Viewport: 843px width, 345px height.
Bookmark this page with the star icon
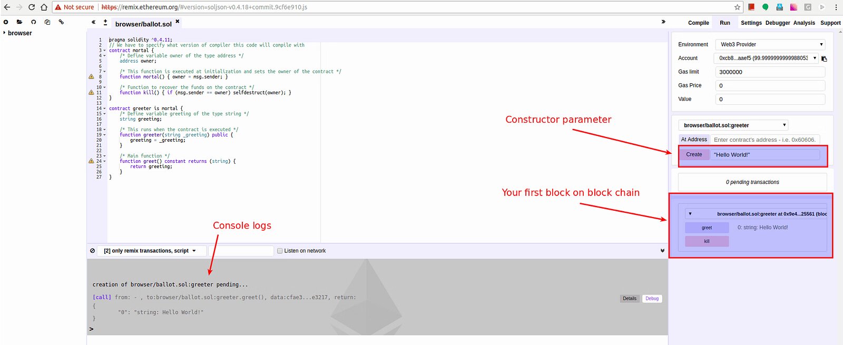click(x=737, y=7)
